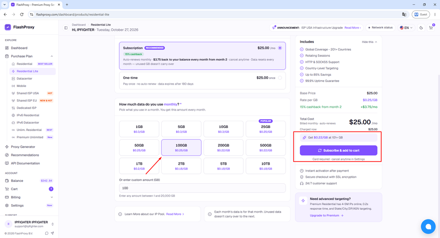Open browser tab search dropdown
Viewport: 440px width, 238px height.
tap(4, 5)
